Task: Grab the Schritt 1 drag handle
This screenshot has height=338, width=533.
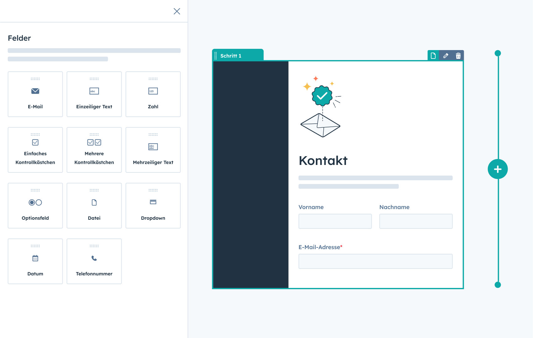Action: 215,55
